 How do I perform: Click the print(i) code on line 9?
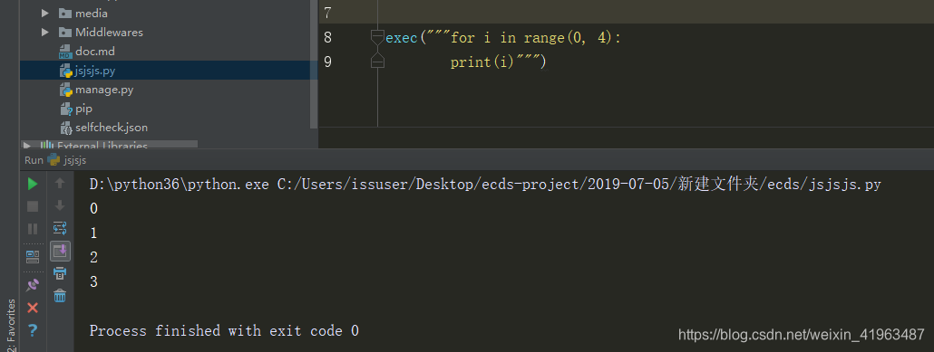(x=482, y=62)
